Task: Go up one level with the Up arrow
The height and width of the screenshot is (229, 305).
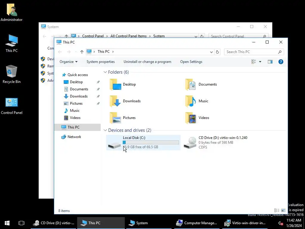Action: click(x=82, y=52)
